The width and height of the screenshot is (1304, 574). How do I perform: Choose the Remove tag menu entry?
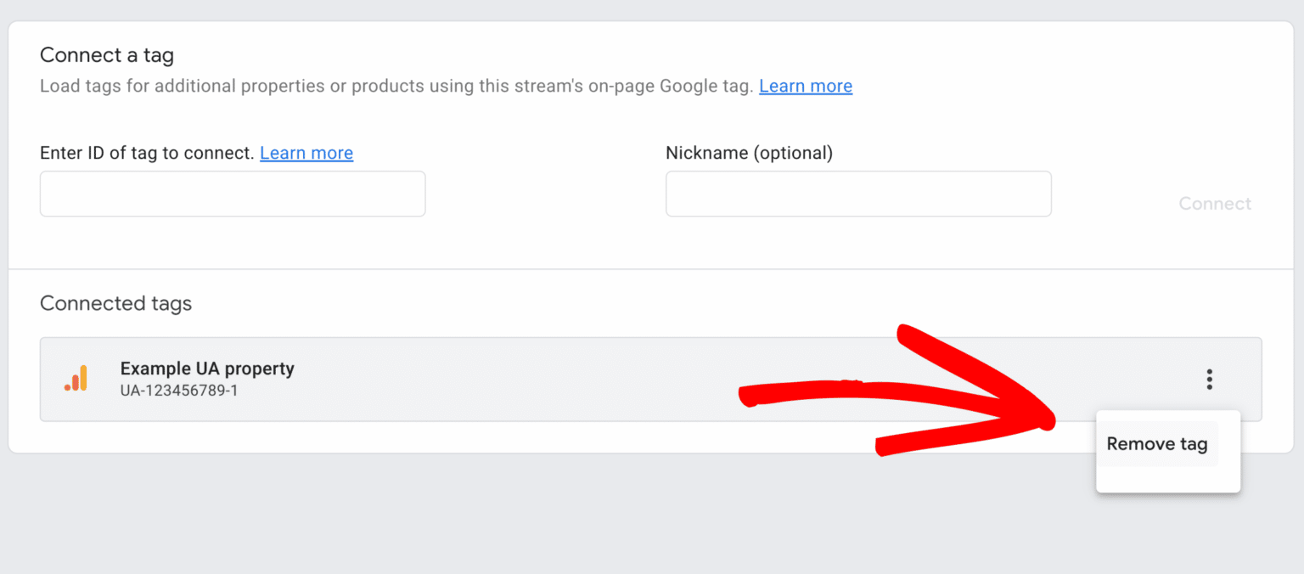pos(1156,443)
